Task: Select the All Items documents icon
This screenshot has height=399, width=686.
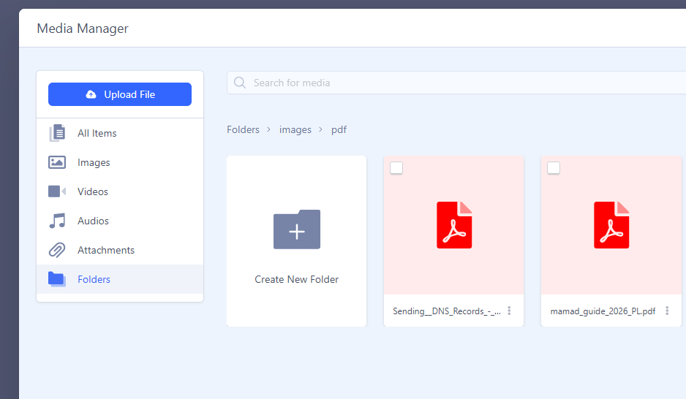Action: (57, 133)
